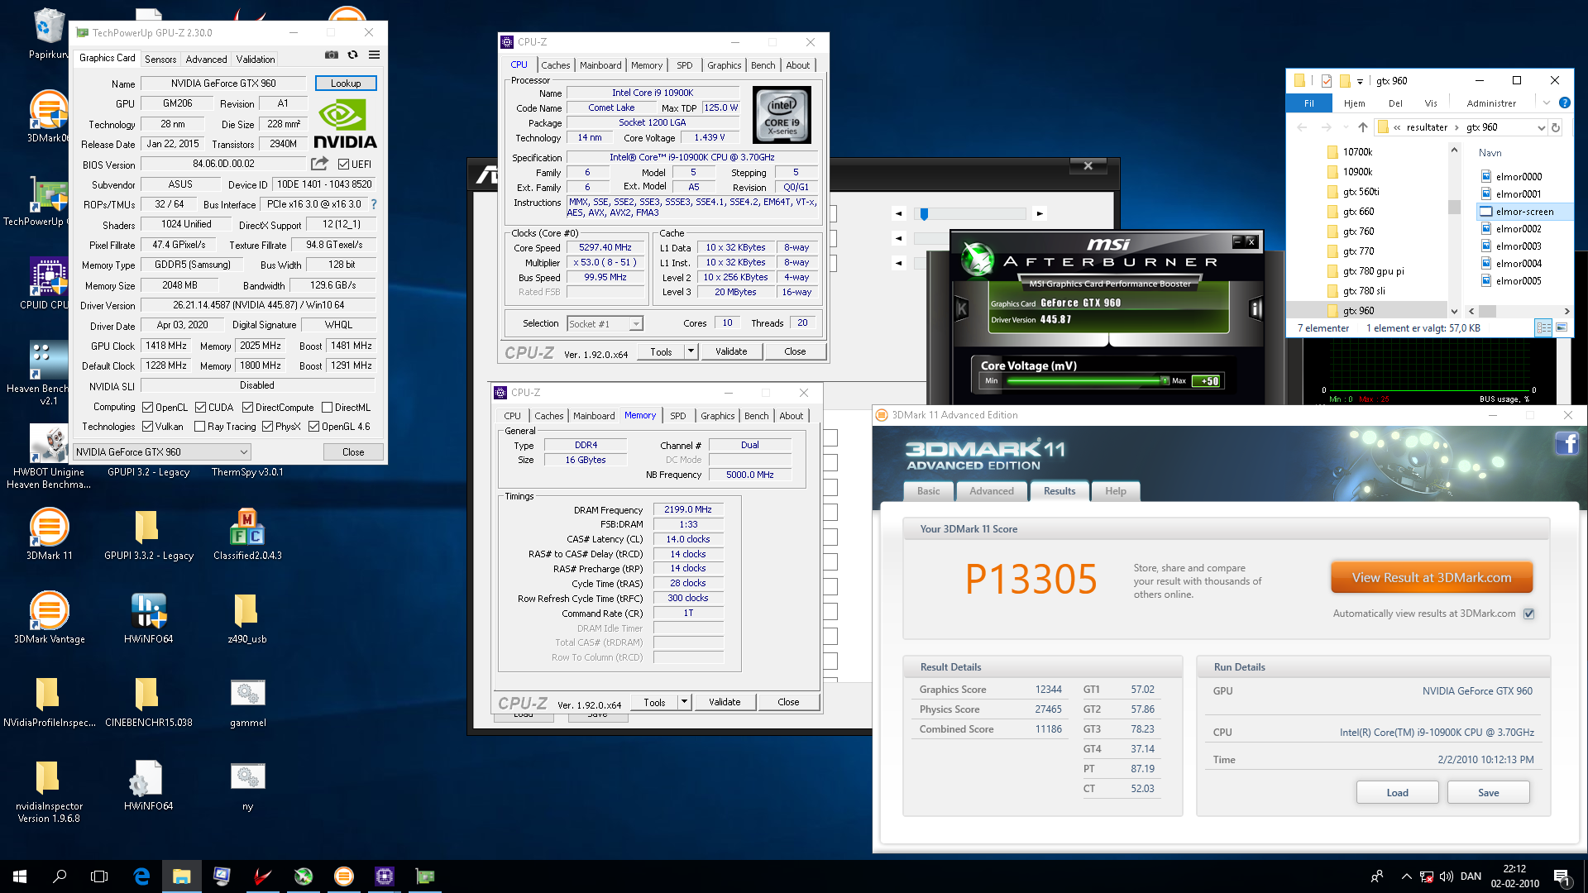This screenshot has height=893, width=1588.
Task: Click Close button in GPU-Z
Action: (x=353, y=452)
